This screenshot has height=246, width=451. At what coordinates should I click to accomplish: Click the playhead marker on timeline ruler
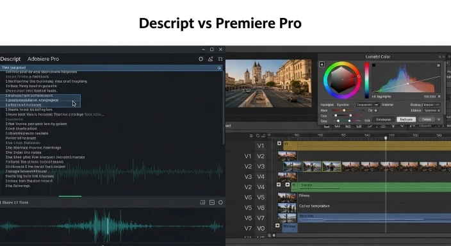386,138
